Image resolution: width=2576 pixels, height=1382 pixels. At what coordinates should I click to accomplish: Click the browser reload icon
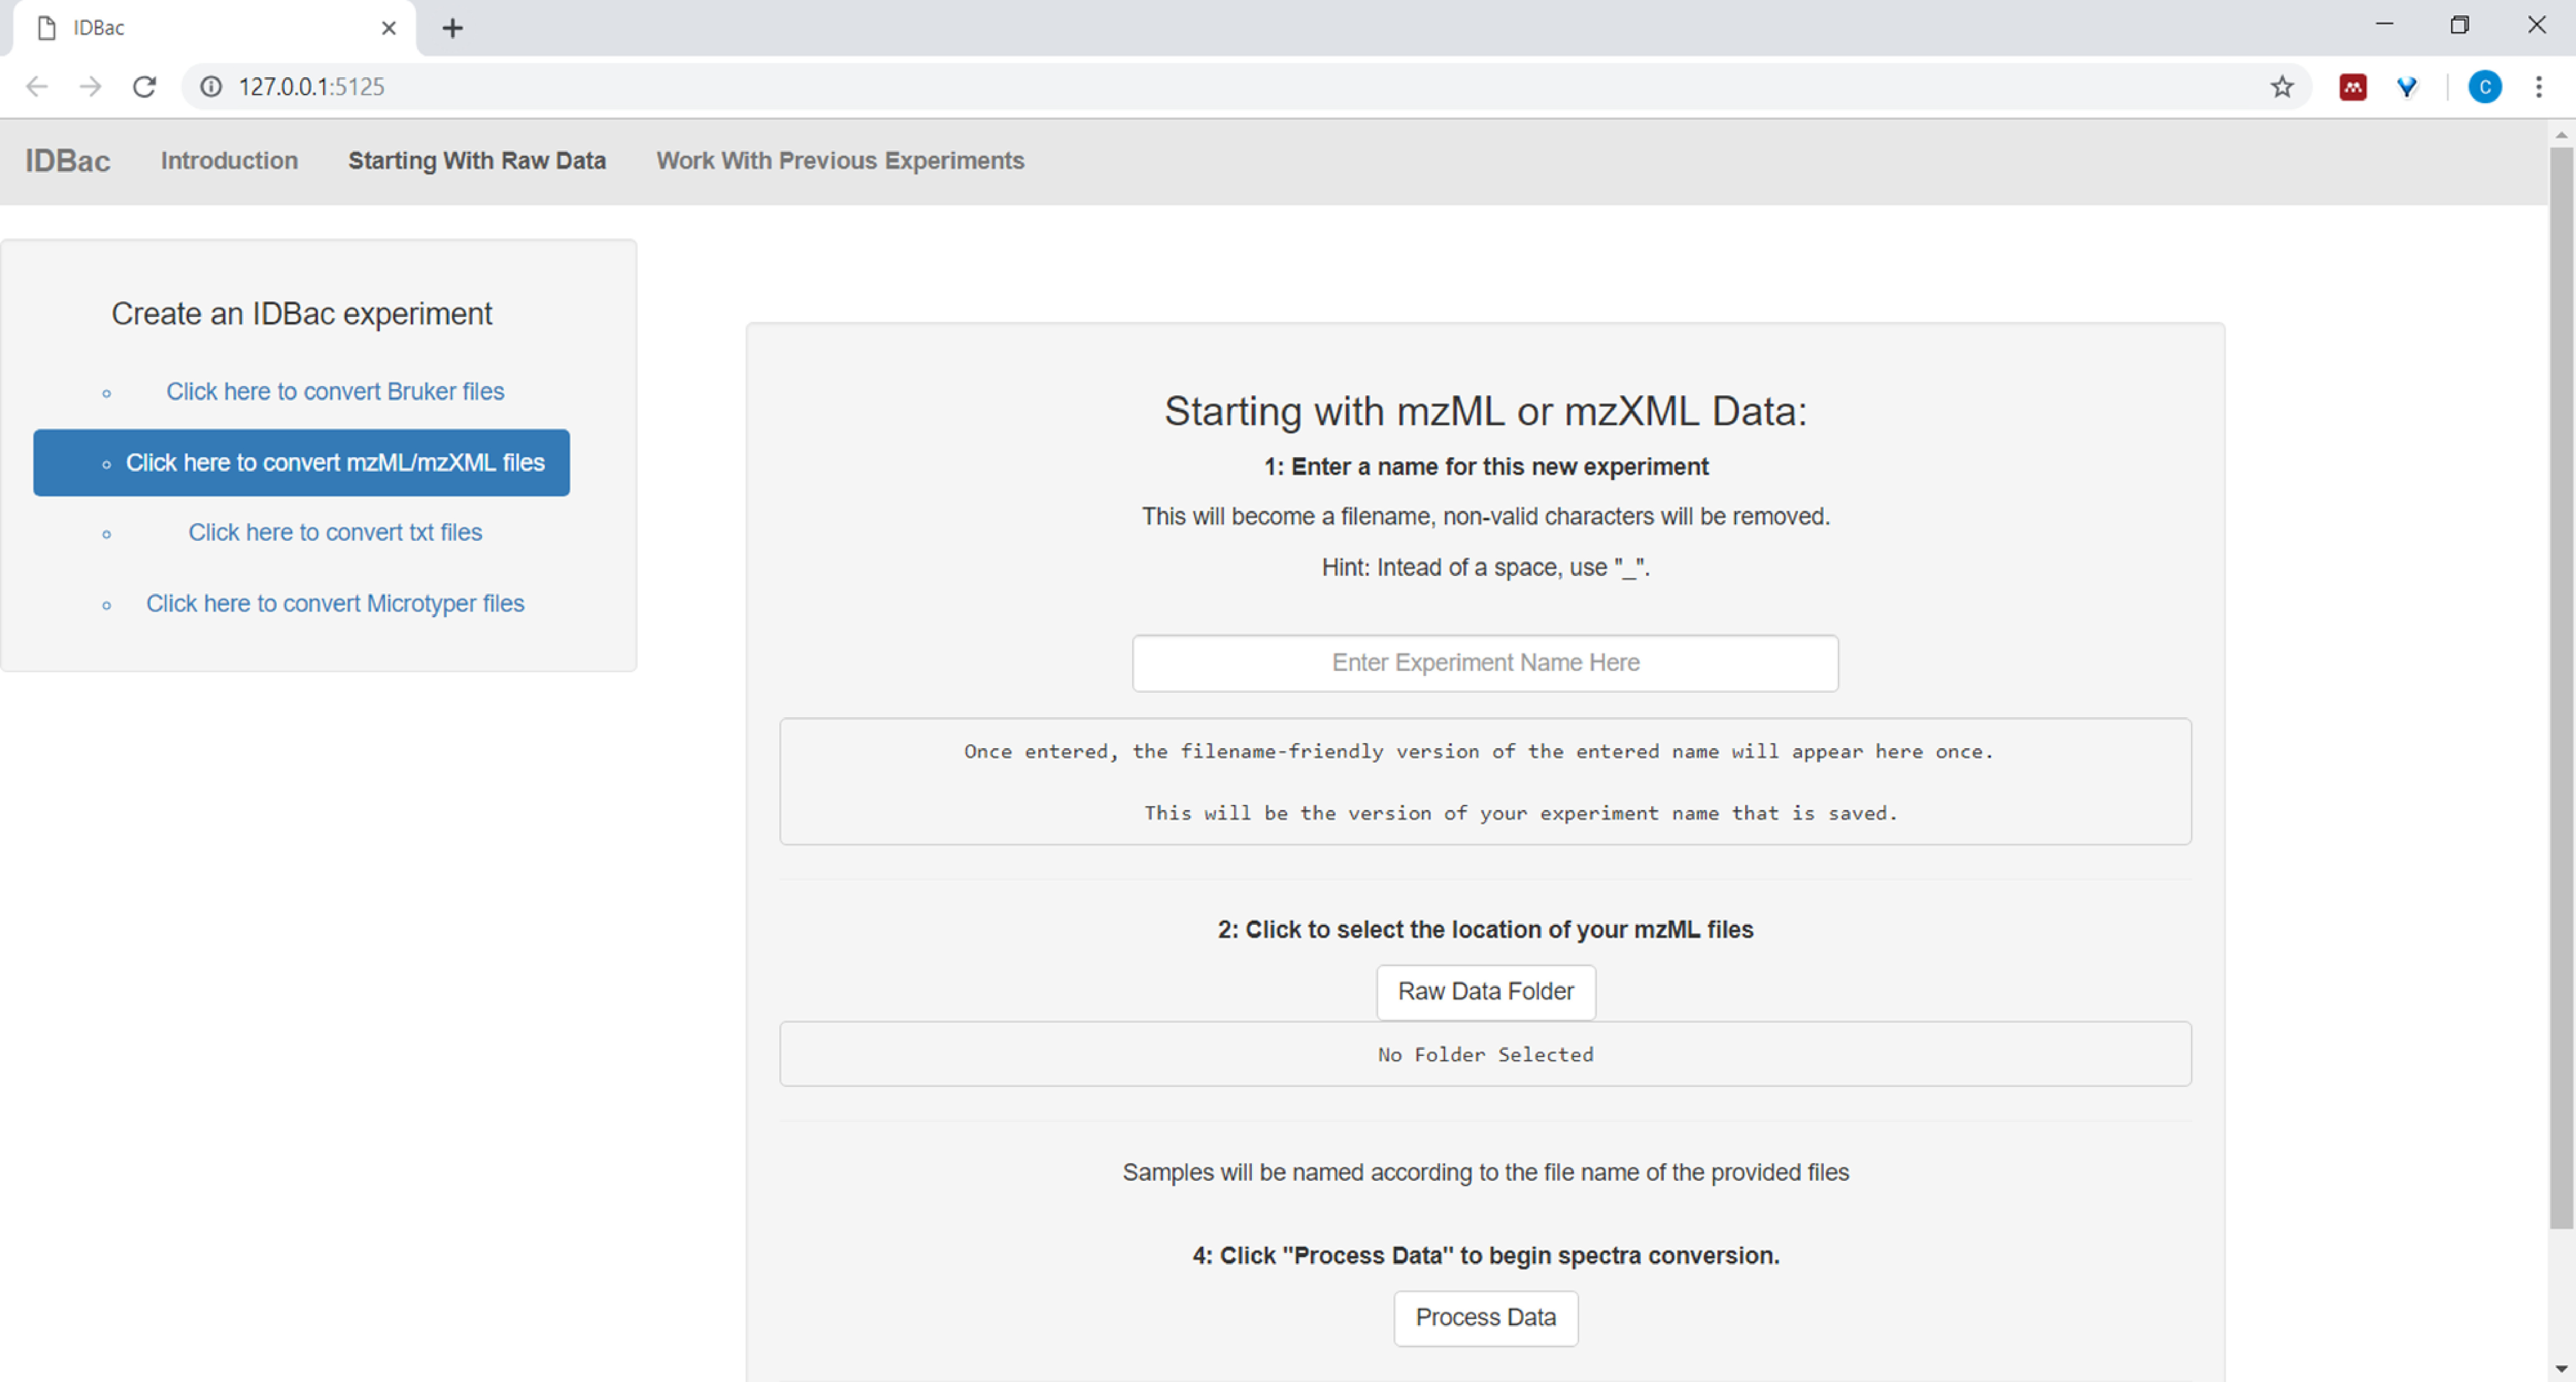[144, 87]
